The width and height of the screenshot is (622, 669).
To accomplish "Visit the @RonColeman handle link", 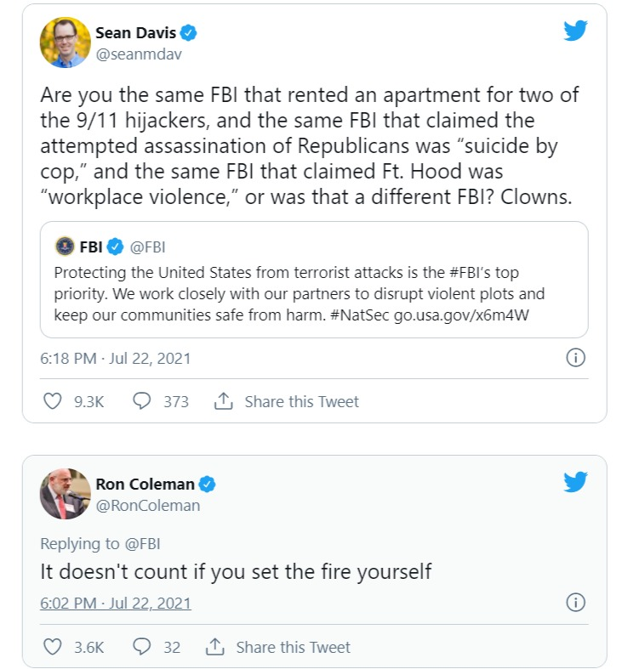I will click(147, 506).
